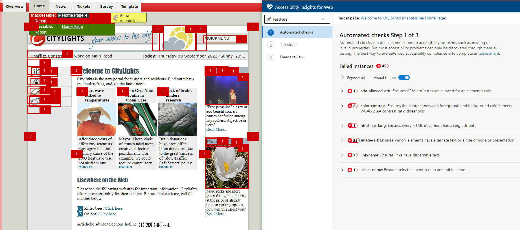Expand all failed instances
The height and width of the screenshot is (230, 520).
point(353,78)
